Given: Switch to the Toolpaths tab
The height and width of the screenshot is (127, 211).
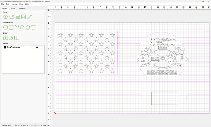Looking at the screenshot, I should click(22, 8).
